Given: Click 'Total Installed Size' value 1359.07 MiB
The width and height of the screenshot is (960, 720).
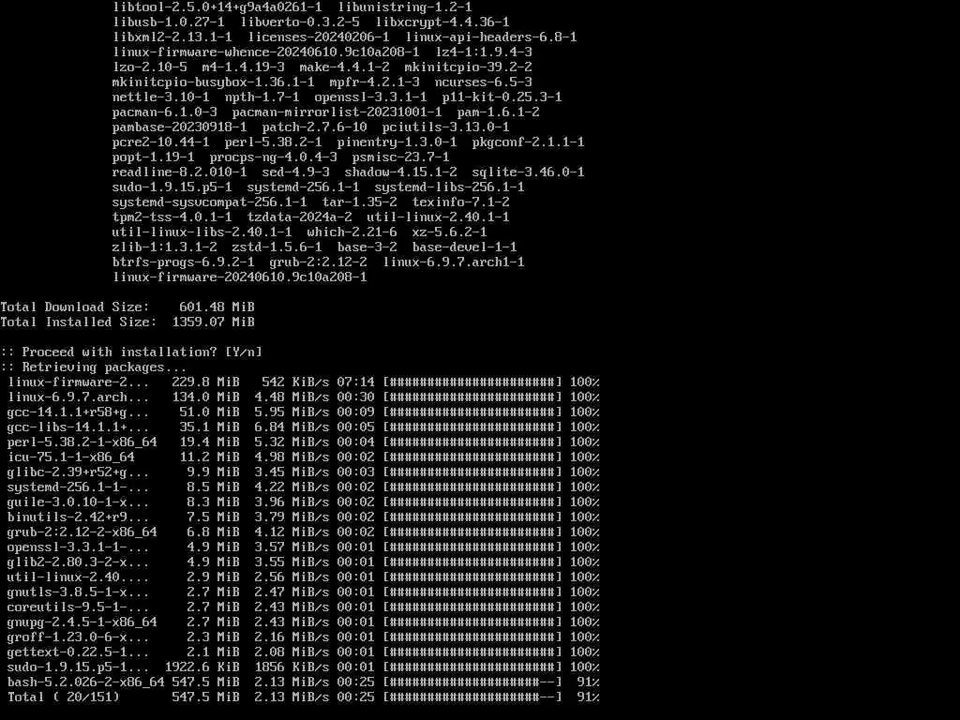Looking at the screenshot, I should [213, 322].
